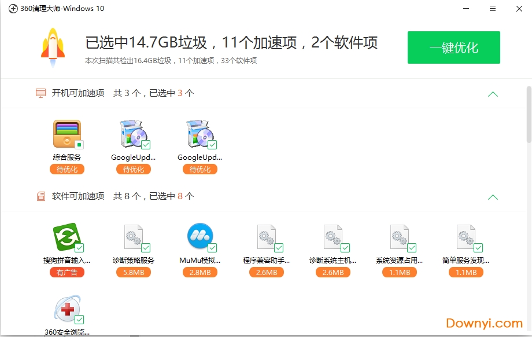Screen dimensions: 532x337
Task: Collapse the 开机可加速项 section
Action: (x=493, y=93)
